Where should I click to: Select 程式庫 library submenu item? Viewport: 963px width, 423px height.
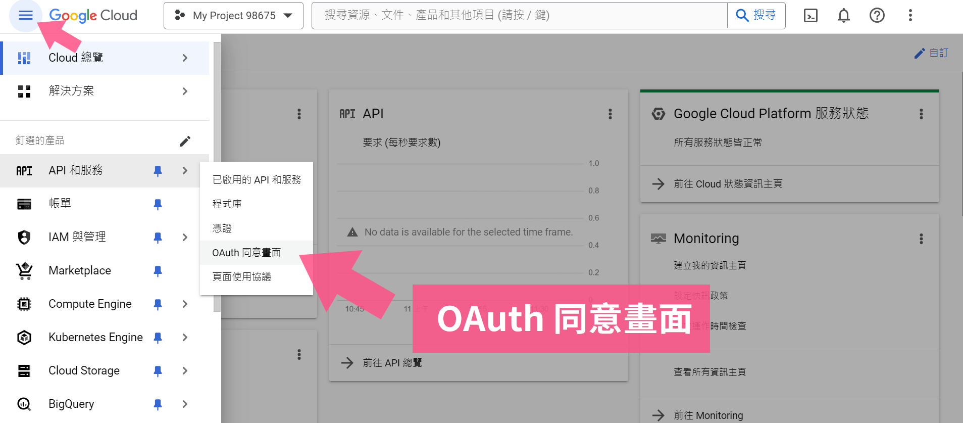257,204
